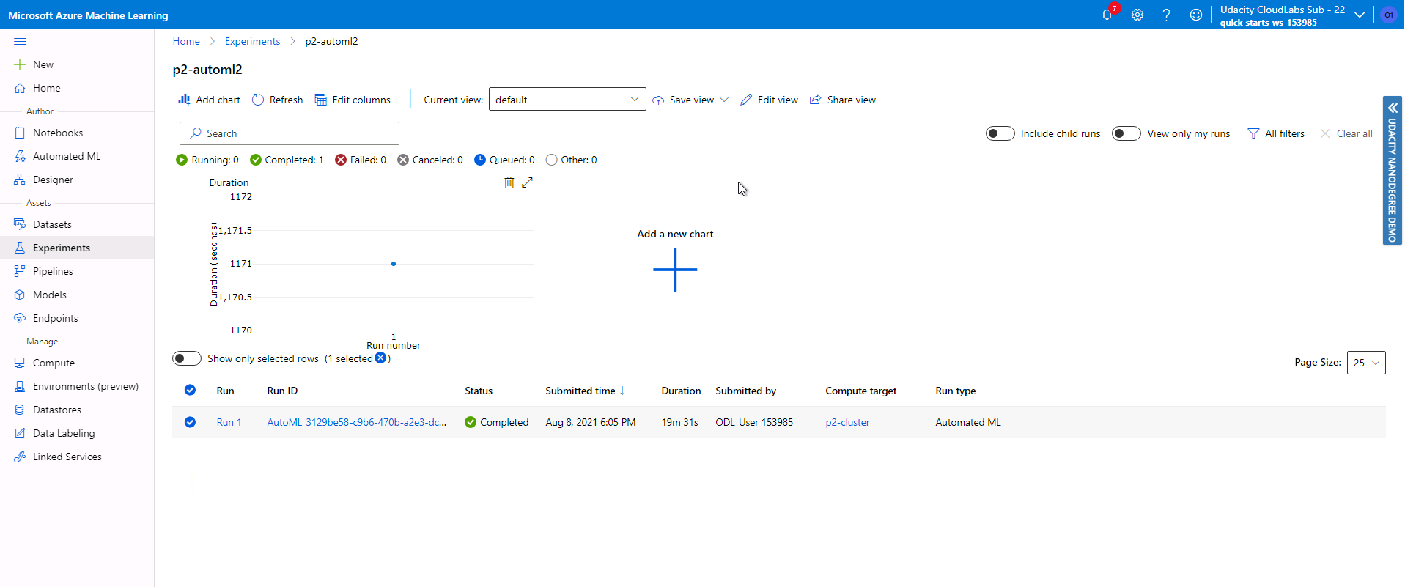The image size is (1405, 587).
Task: Open Datastores in the sidebar
Action: click(x=57, y=410)
